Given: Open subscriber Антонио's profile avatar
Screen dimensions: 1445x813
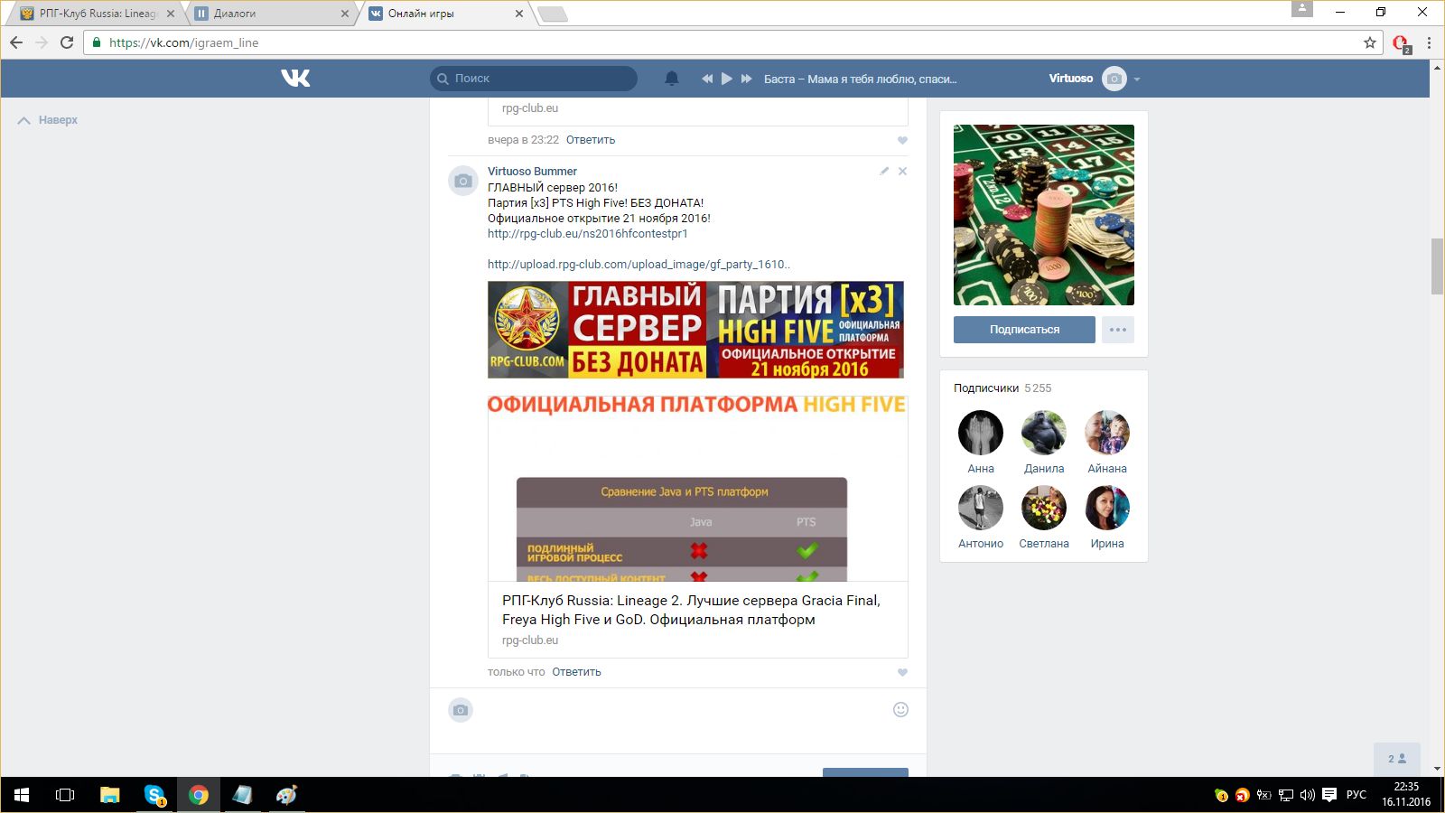Looking at the screenshot, I should 981,508.
